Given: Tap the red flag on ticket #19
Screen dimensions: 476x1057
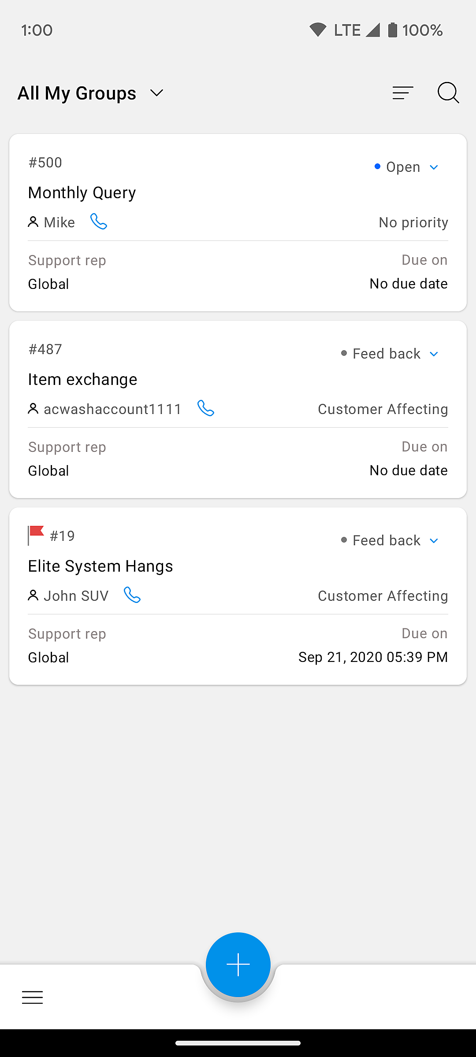Looking at the screenshot, I should pyautogui.click(x=36, y=535).
